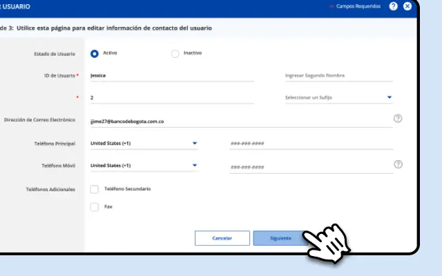
Task: Select the Activo radio button
Action: [95, 54]
